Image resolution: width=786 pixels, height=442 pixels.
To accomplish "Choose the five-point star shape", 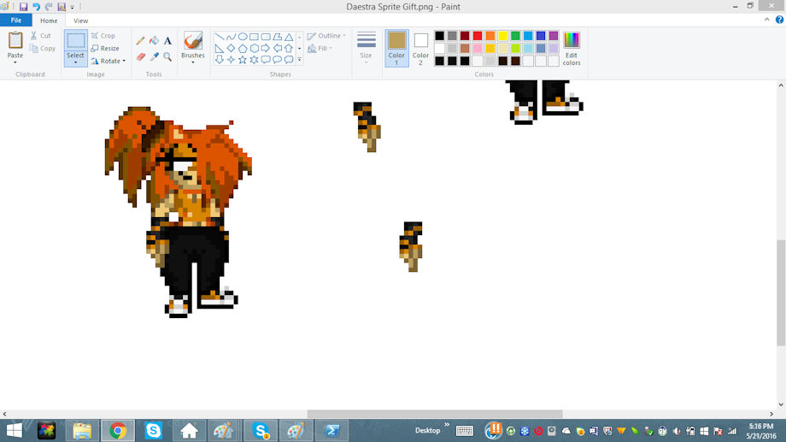I will 243,60.
